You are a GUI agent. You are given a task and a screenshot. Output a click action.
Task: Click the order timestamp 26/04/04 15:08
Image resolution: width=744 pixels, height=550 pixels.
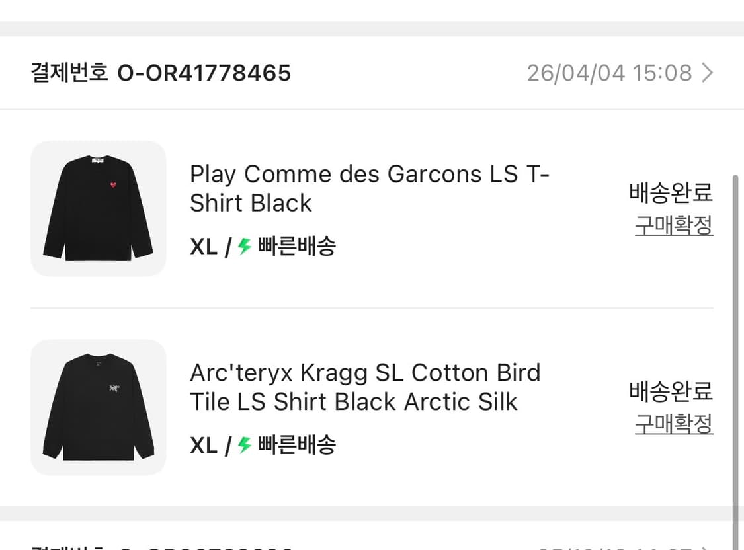(x=608, y=73)
